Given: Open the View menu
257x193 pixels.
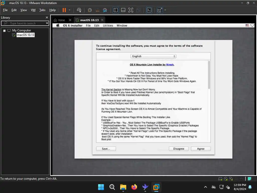Looking at the screenshot, I should coord(24,10).
